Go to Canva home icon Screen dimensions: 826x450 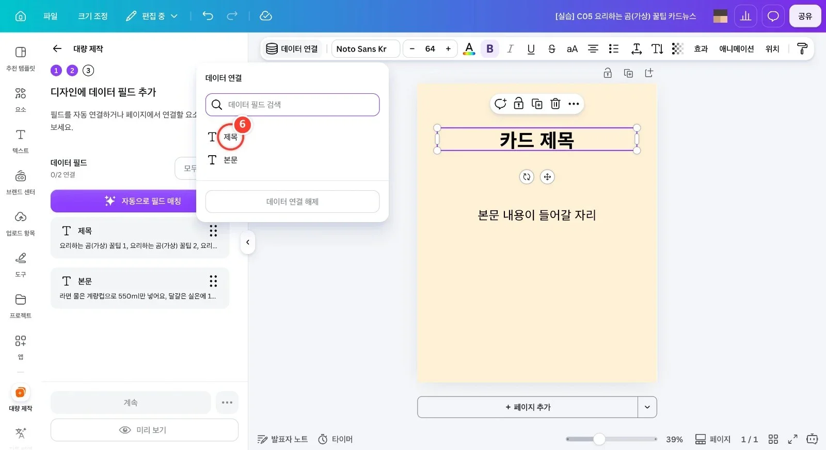(x=21, y=16)
